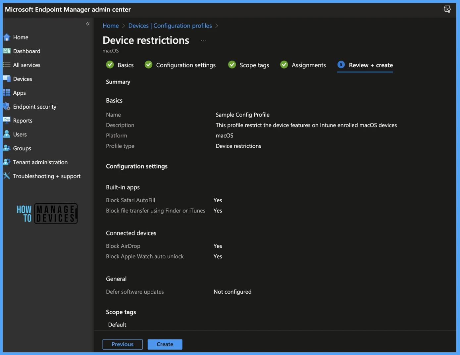Click 'Block Apple Watch auto unlock' label

pos(145,257)
